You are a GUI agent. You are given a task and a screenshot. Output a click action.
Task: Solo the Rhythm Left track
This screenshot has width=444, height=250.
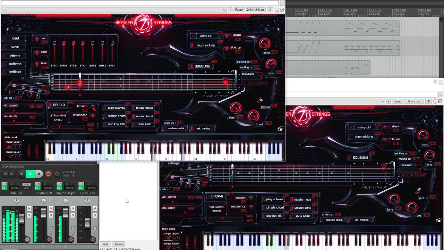[x=51, y=215]
